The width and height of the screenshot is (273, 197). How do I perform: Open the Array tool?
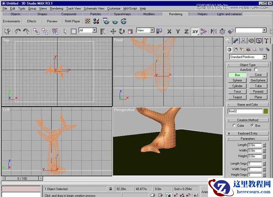click(x=222, y=31)
